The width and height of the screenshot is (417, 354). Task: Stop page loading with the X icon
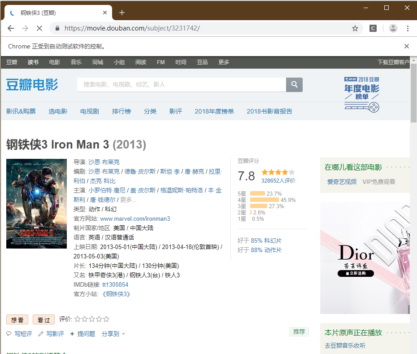39,28
